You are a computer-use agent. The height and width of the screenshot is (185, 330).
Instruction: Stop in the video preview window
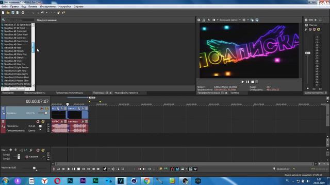[253, 82]
